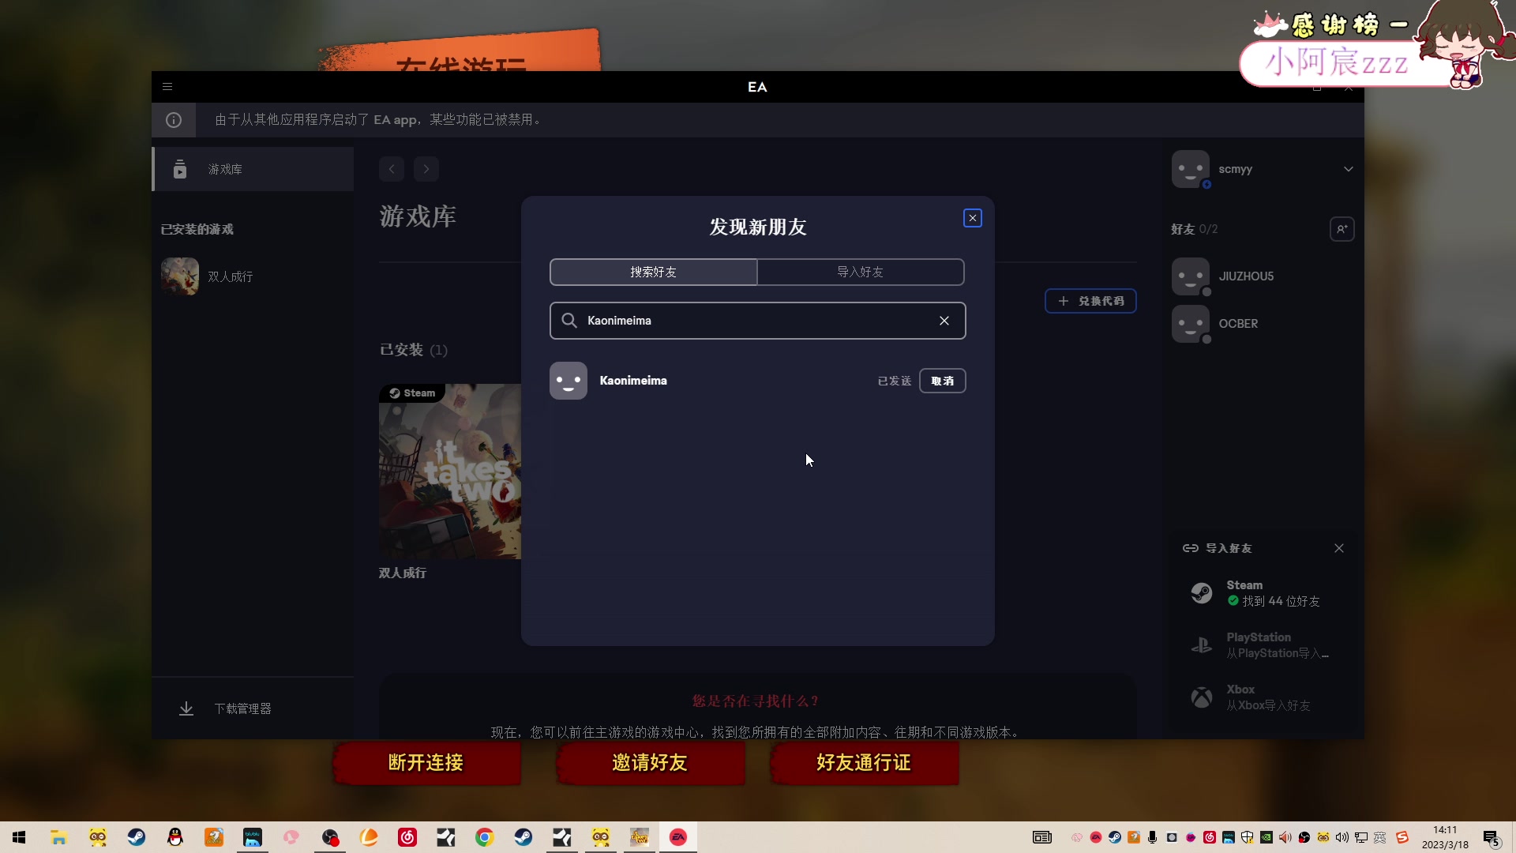The height and width of the screenshot is (853, 1516).
Task: Import friends from Xbox
Action: tap(1263, 697)
